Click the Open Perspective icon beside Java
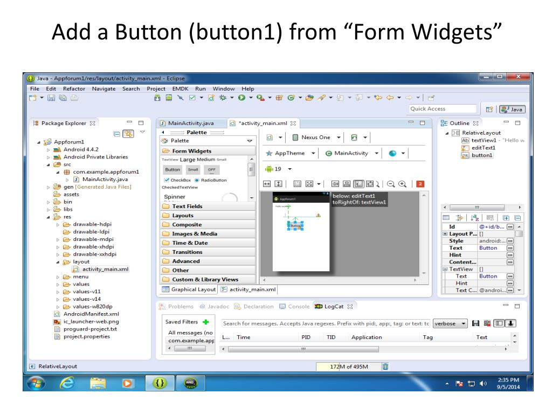The image size is (552, 414). (x=489, y=109)
